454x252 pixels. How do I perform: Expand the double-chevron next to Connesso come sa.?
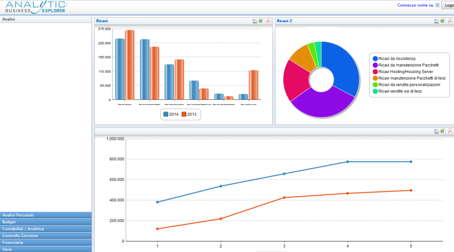pyautogui.click(x=438, y=5)
